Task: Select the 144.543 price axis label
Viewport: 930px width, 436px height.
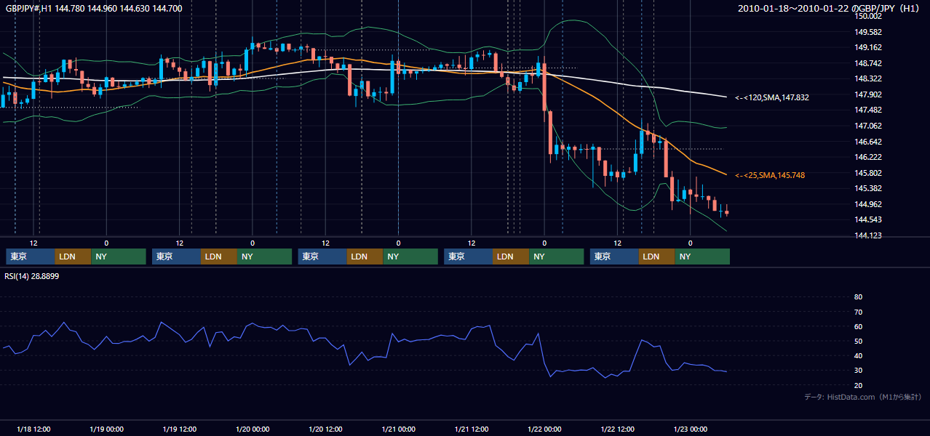Action: coord(868,219)
